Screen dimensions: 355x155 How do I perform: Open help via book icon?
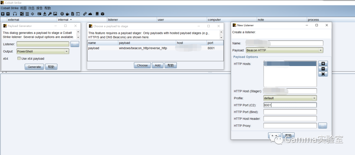pos(97,14)
